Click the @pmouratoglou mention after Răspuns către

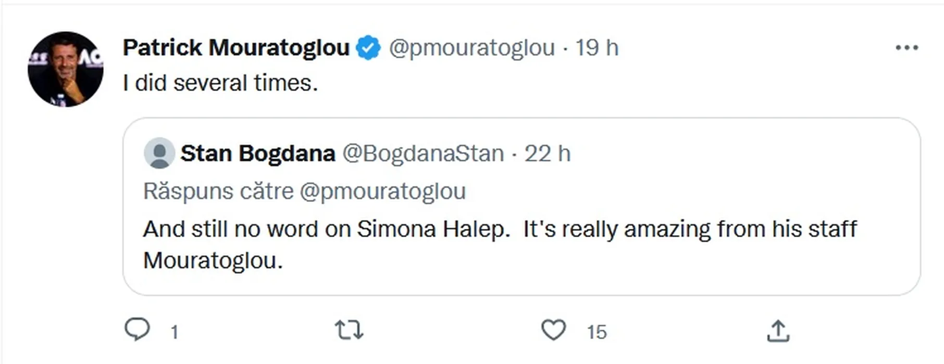383,191
